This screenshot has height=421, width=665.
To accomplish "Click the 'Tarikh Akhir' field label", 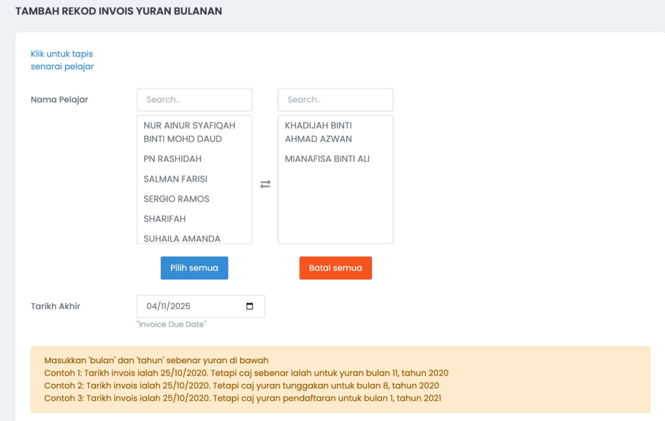I will click(56, 307).
